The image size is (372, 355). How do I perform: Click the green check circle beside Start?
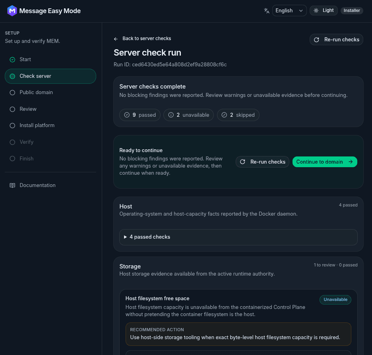coord(12,60)
